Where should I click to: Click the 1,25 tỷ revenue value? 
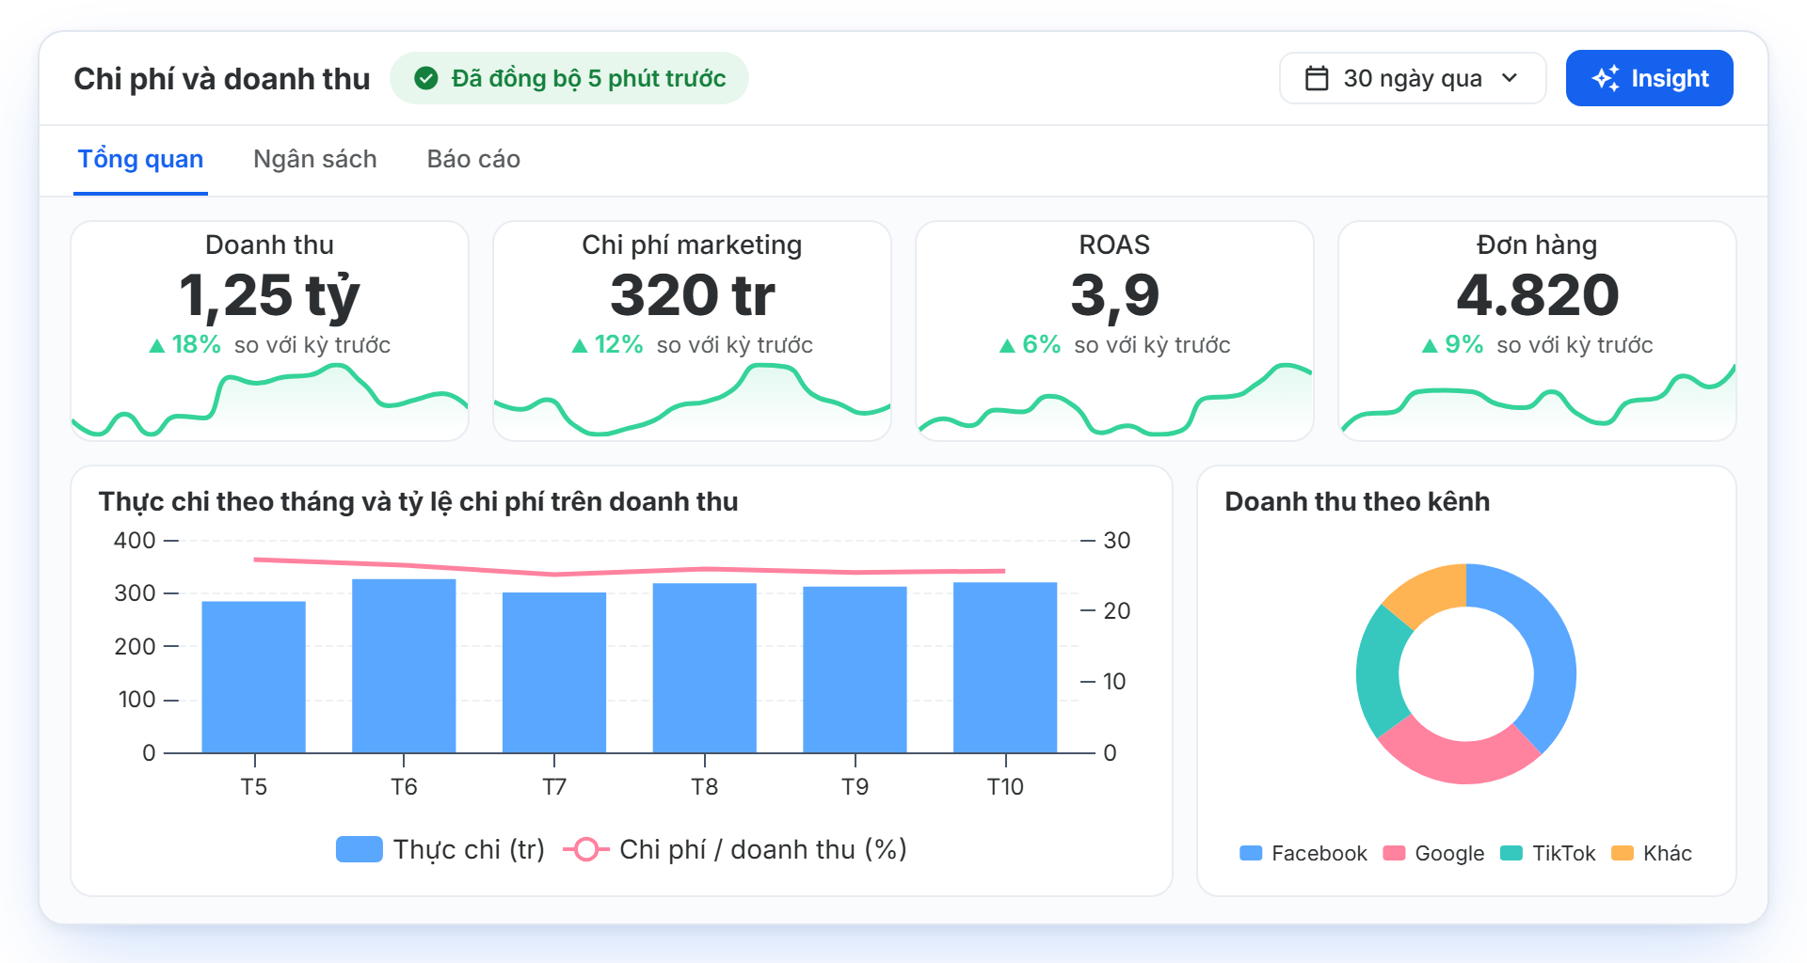pos(270,295)
